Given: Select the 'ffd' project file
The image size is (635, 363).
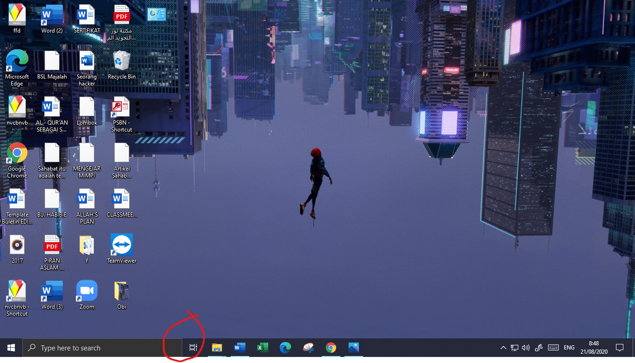Looking at the screenshot, I should (17, 20).
